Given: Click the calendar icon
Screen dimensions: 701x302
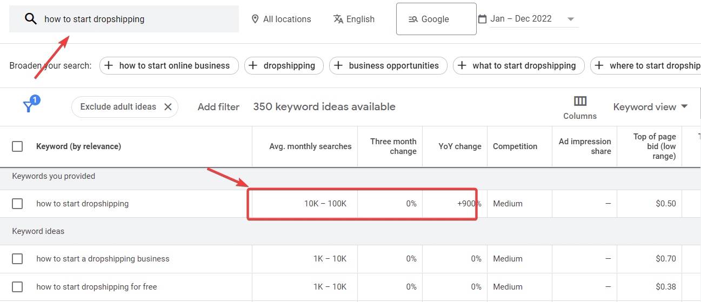Looking at the screenshot, I should click(x=483, y=19).
